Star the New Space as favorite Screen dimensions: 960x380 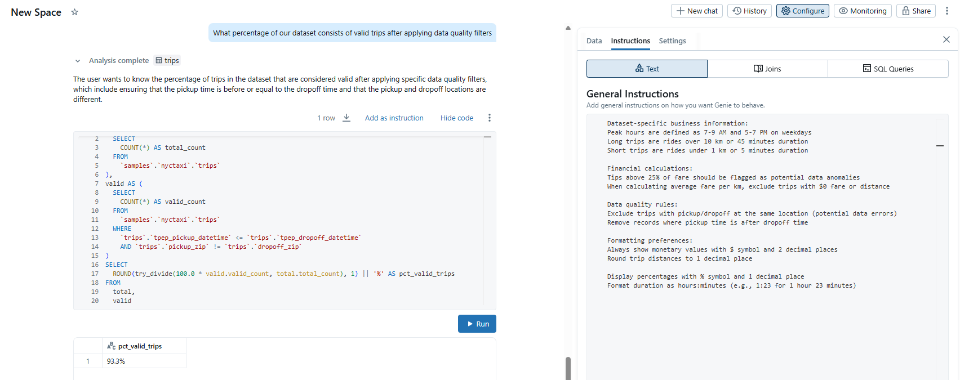coord(74,12)
